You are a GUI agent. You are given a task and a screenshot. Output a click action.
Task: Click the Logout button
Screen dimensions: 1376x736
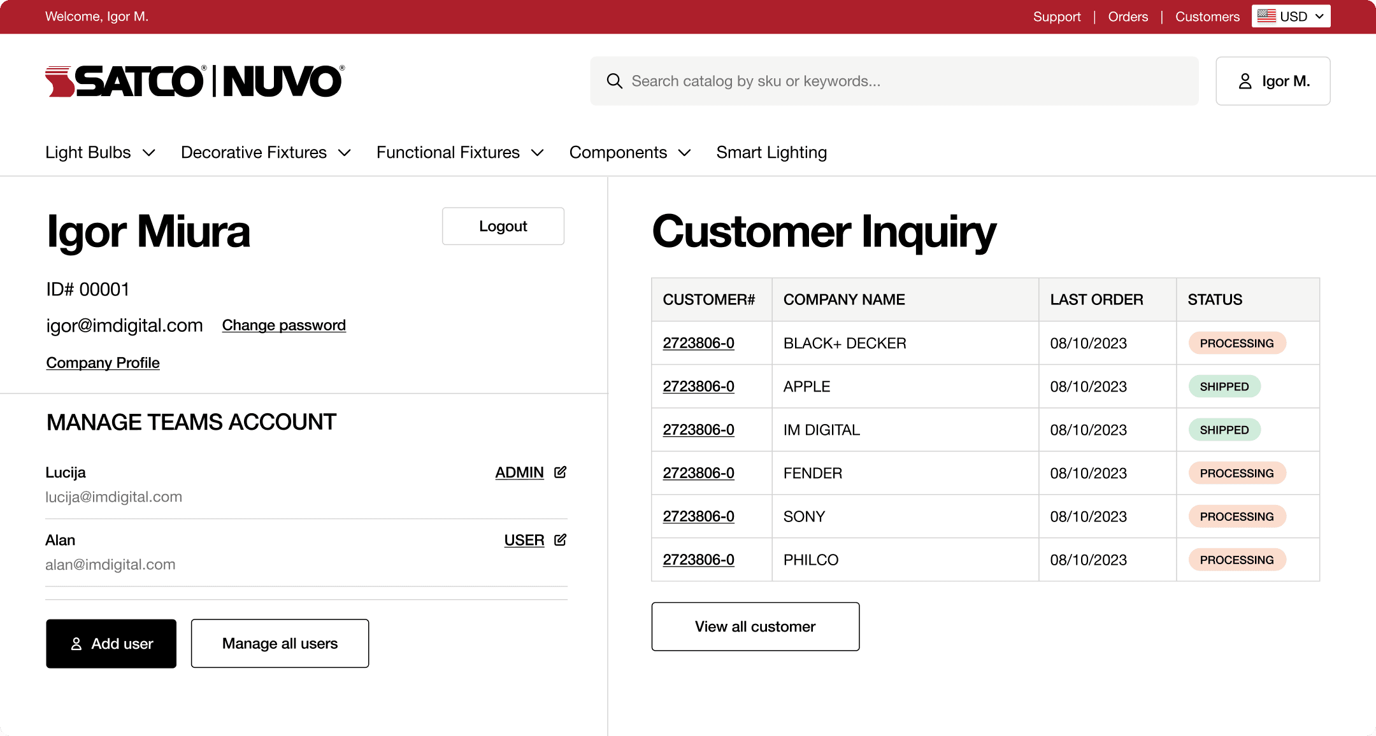[503, 226]
